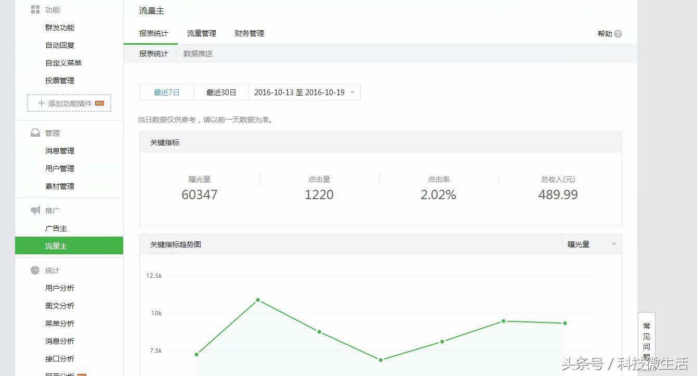Select 最近7日 date range

click(167, 92)
